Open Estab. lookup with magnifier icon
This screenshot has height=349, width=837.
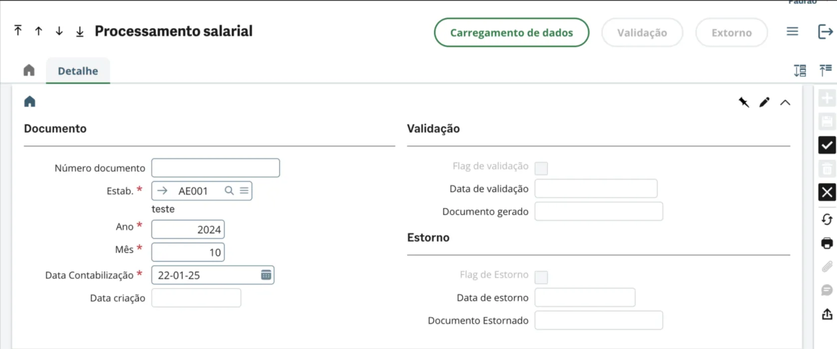click(x=229, y=190)
